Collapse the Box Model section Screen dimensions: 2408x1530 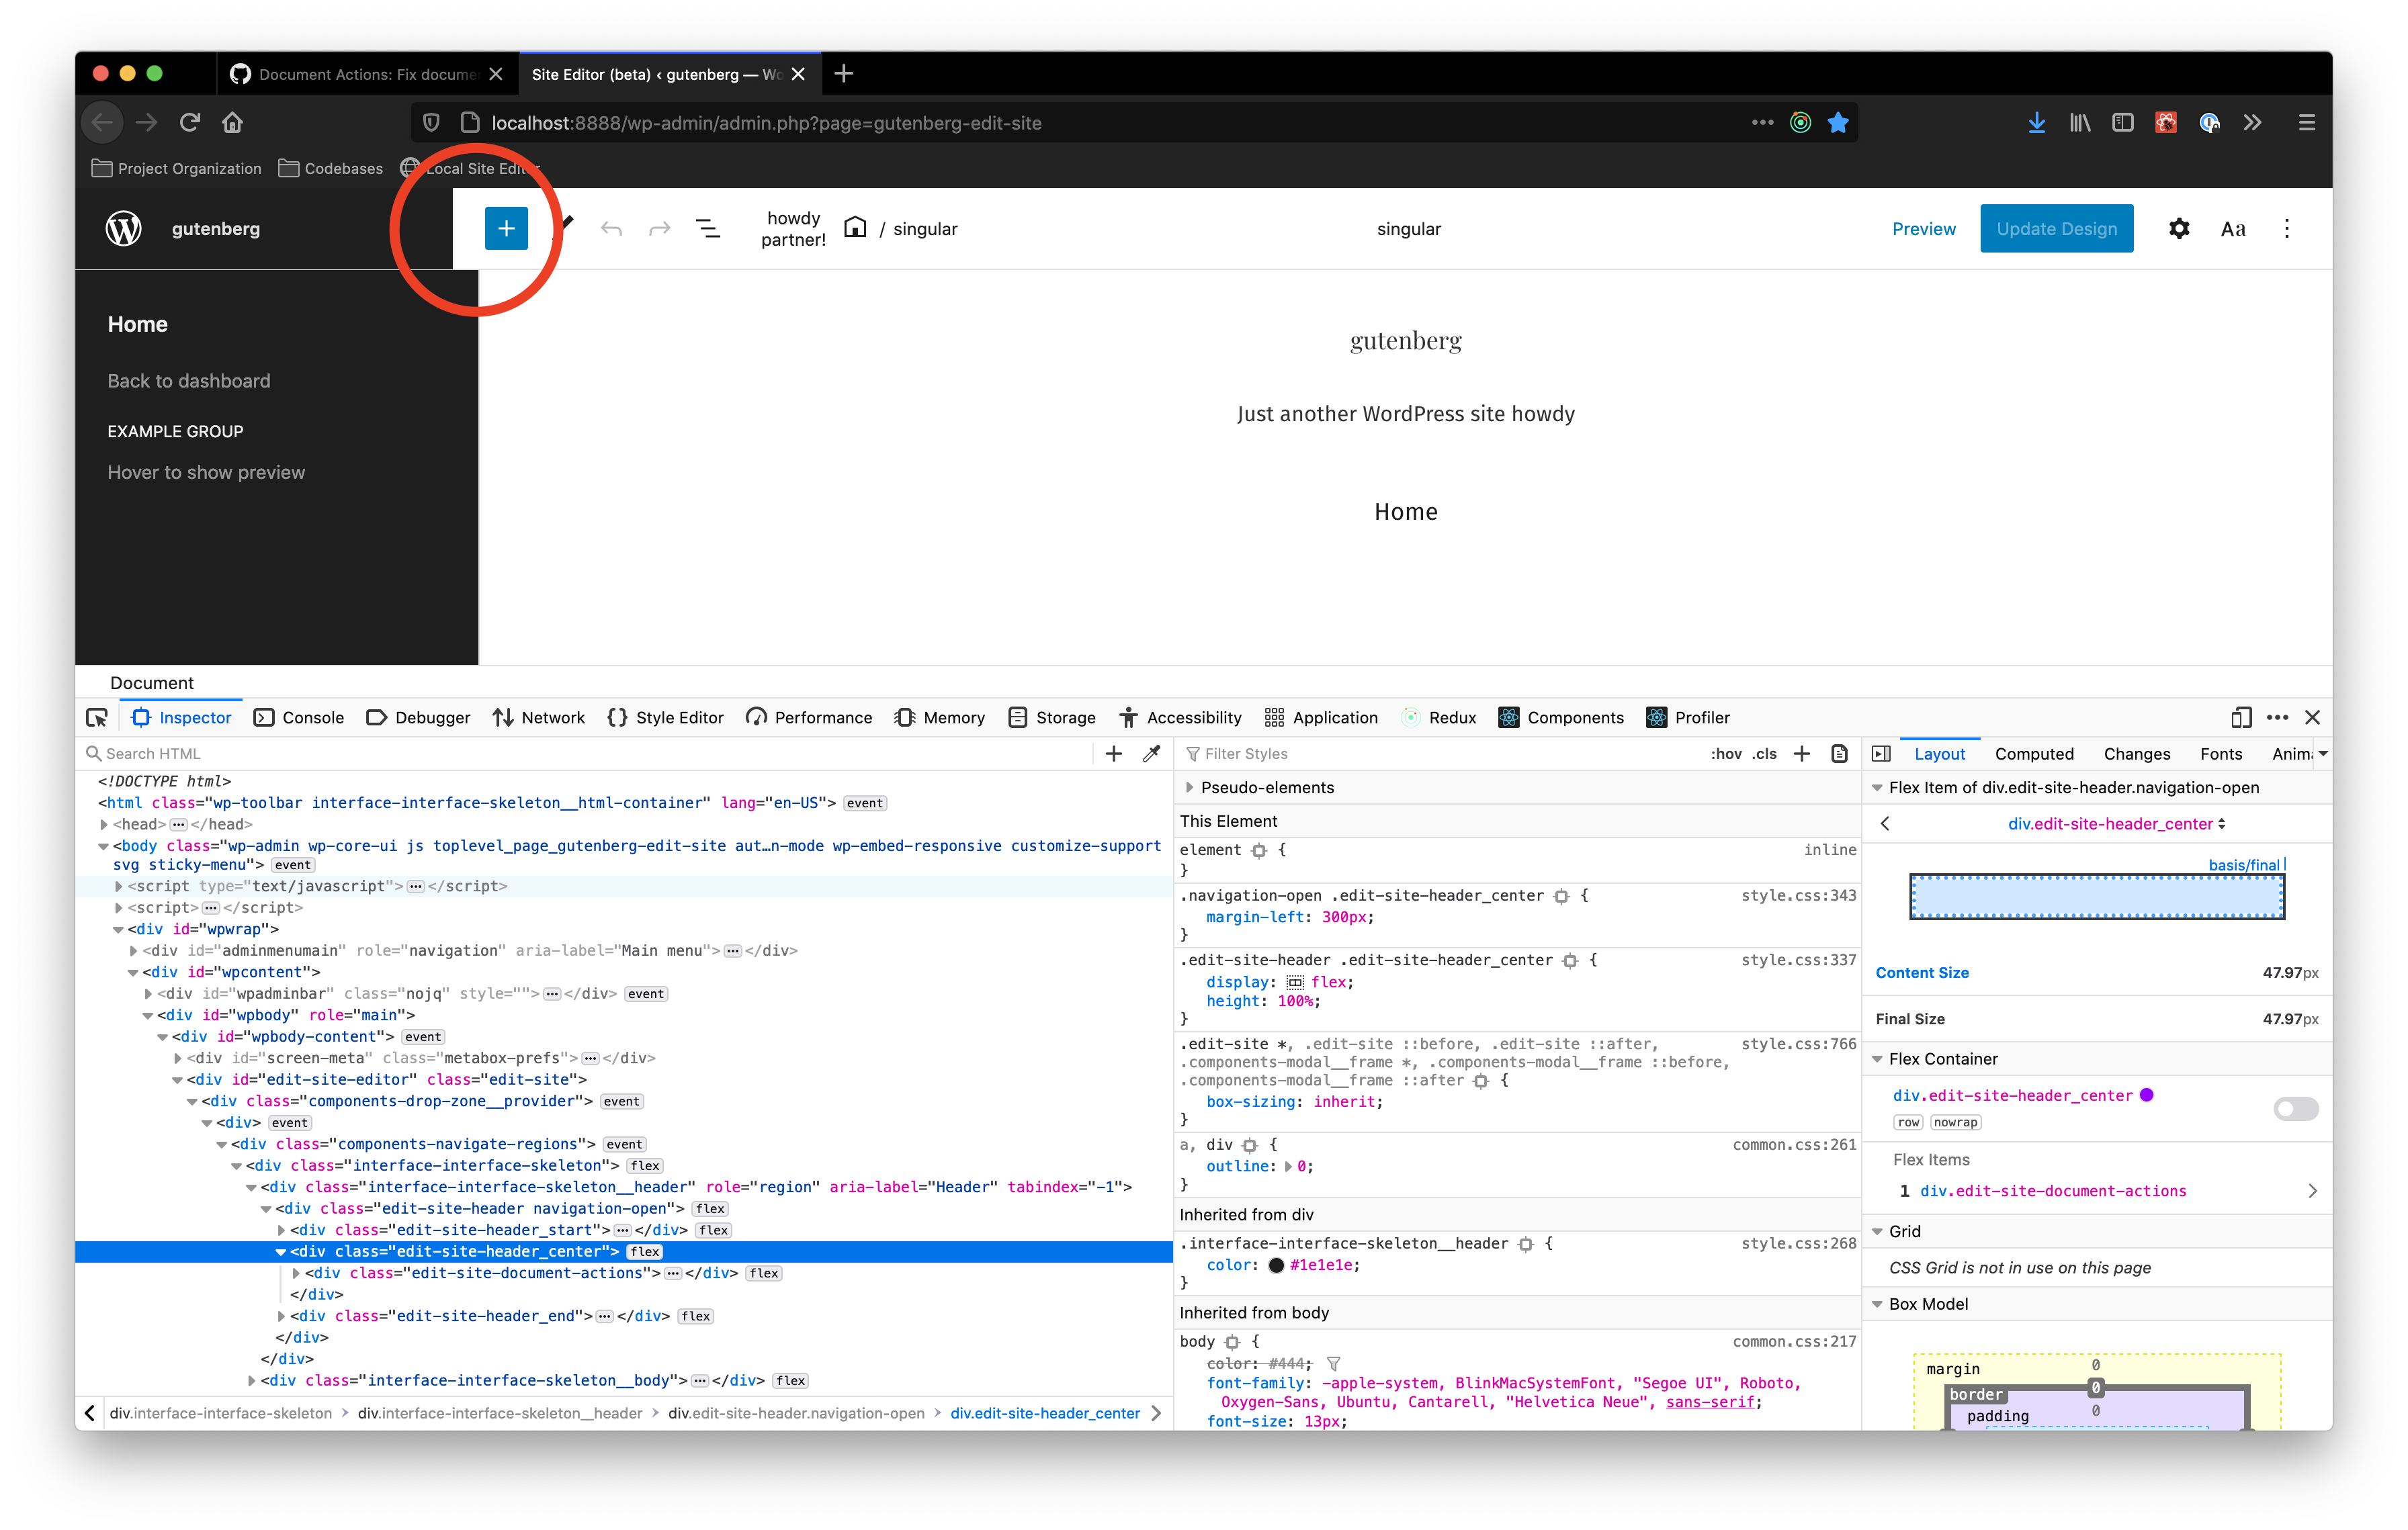pyautogui.click(x=1877, y=1304)
